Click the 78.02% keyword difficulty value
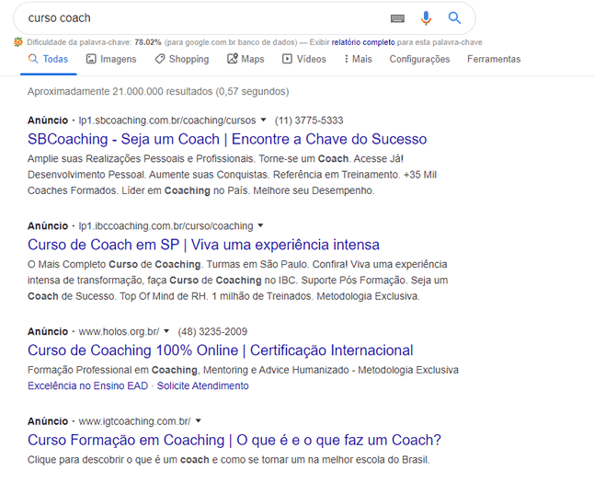594x482 pixels. (x=148, y=42)
